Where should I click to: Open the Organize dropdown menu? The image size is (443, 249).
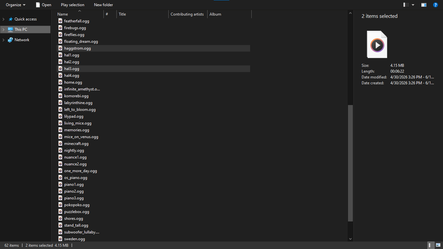[x=16, y=5]
